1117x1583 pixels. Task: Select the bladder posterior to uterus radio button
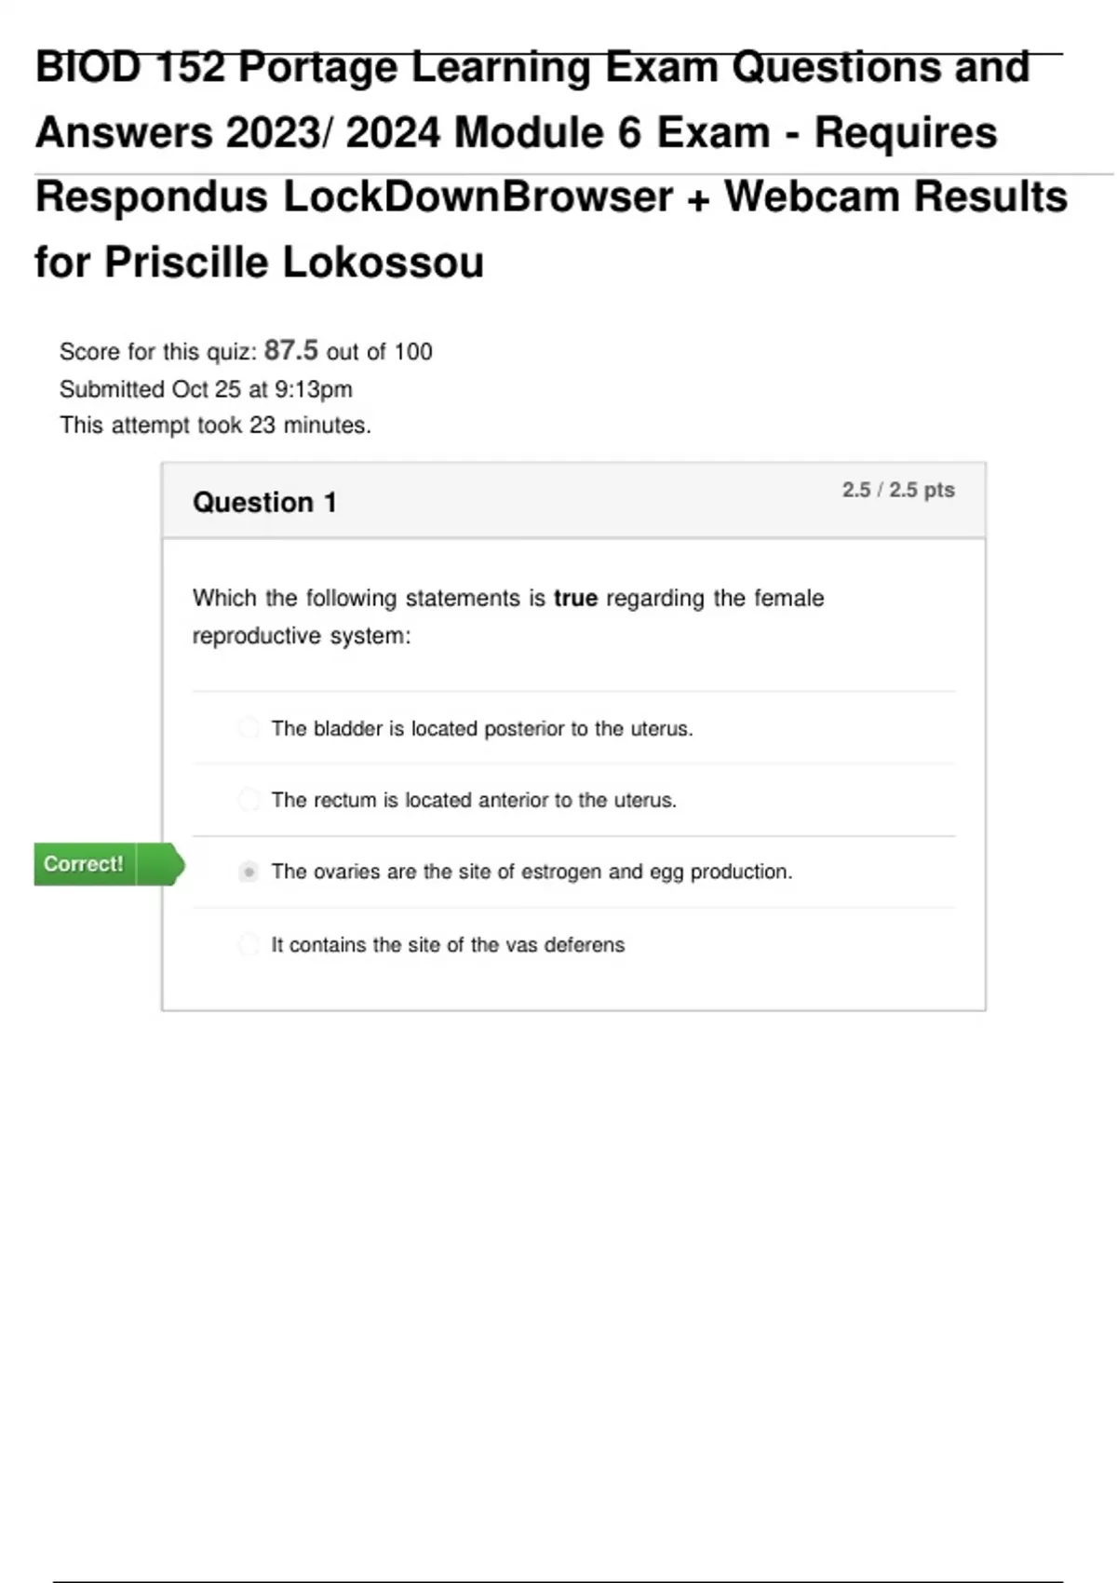[x=249, y=727]
